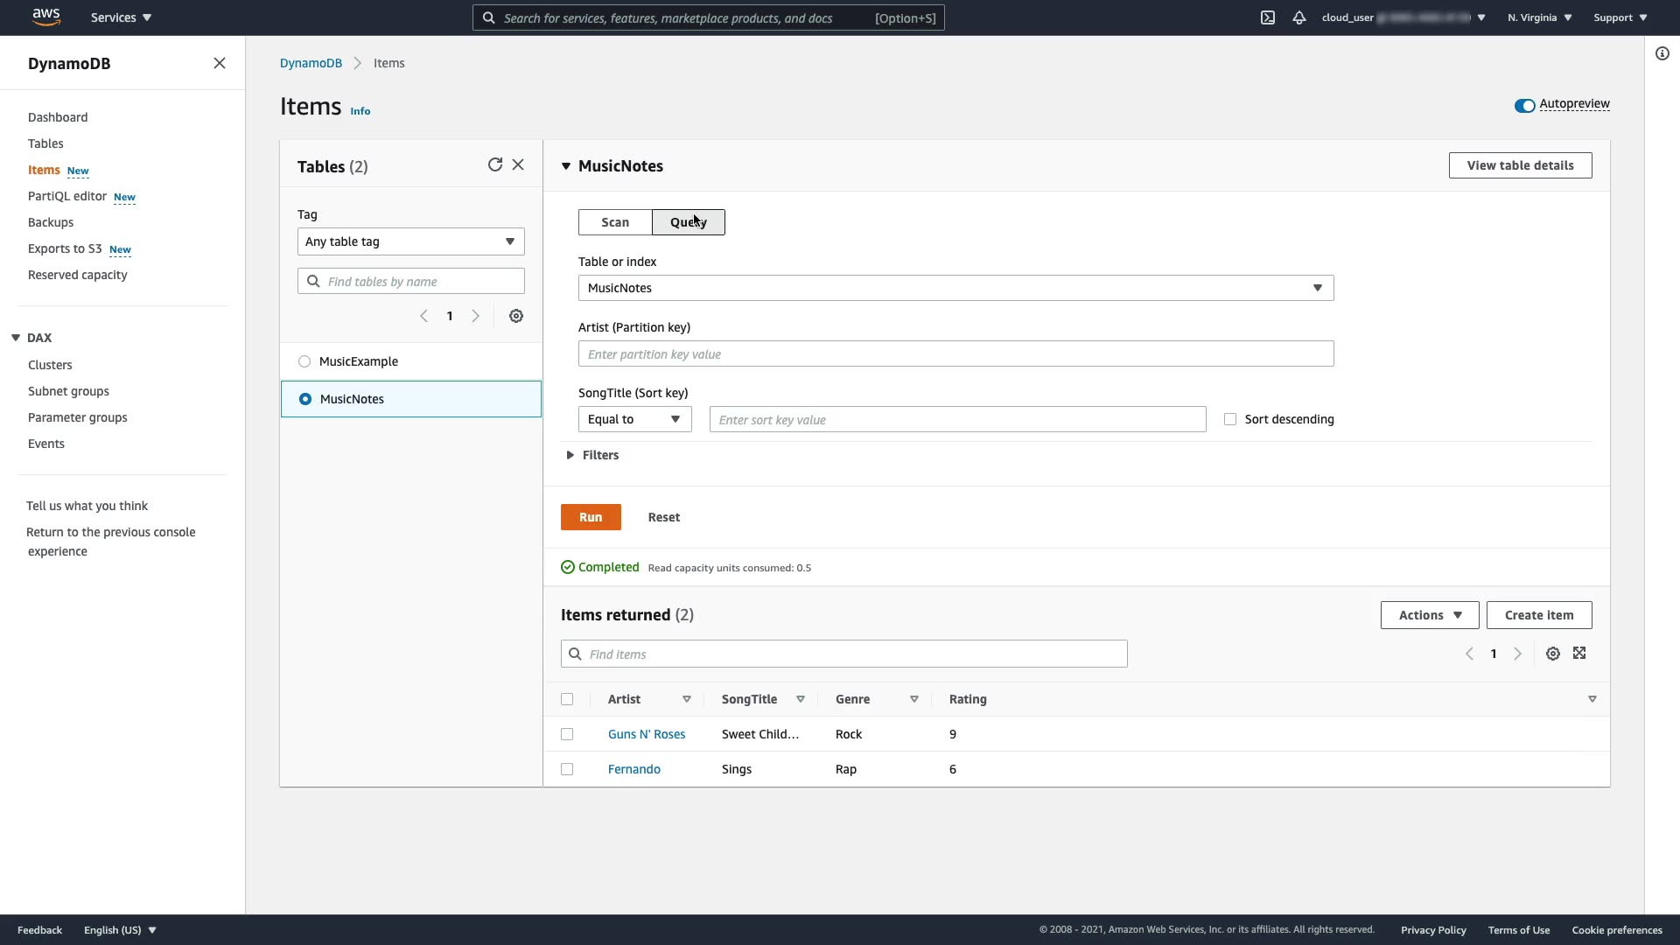Click the info panel icon at right edge
Viewport: 1680px width, 945px height.
point(1662,54)
